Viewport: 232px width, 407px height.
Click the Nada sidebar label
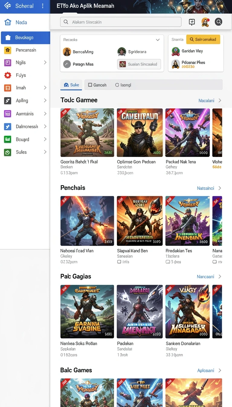(21, 22)
